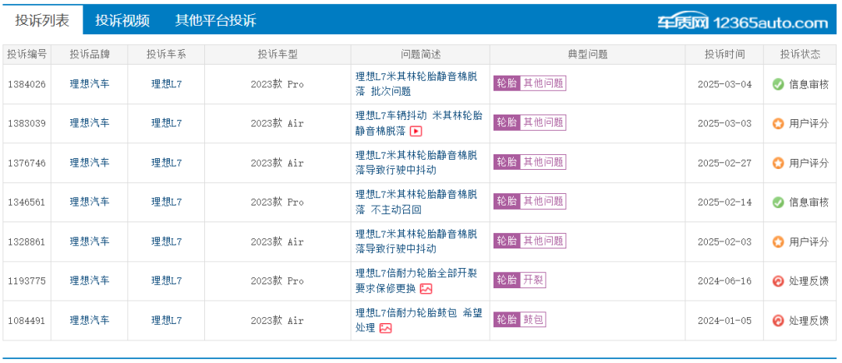The width and height of the screenshot is (842, 363).
Task: Click date 2025-02-14
Action: 724,203
